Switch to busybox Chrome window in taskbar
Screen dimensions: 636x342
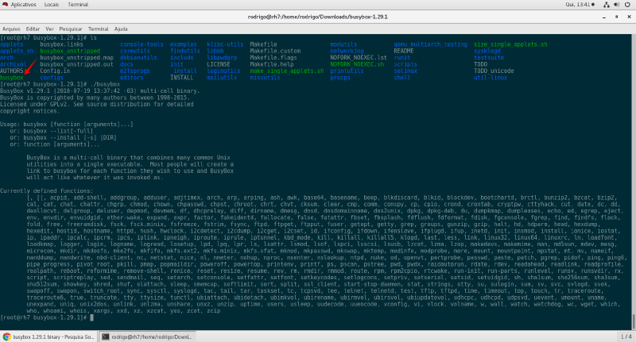(46, 337)
